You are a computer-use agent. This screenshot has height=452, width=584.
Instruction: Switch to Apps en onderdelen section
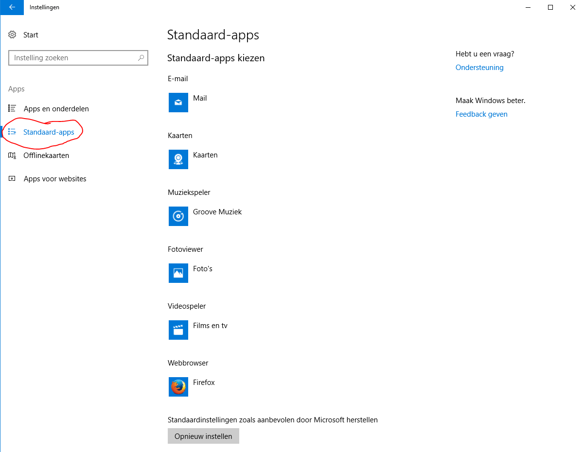coord(56,108)
